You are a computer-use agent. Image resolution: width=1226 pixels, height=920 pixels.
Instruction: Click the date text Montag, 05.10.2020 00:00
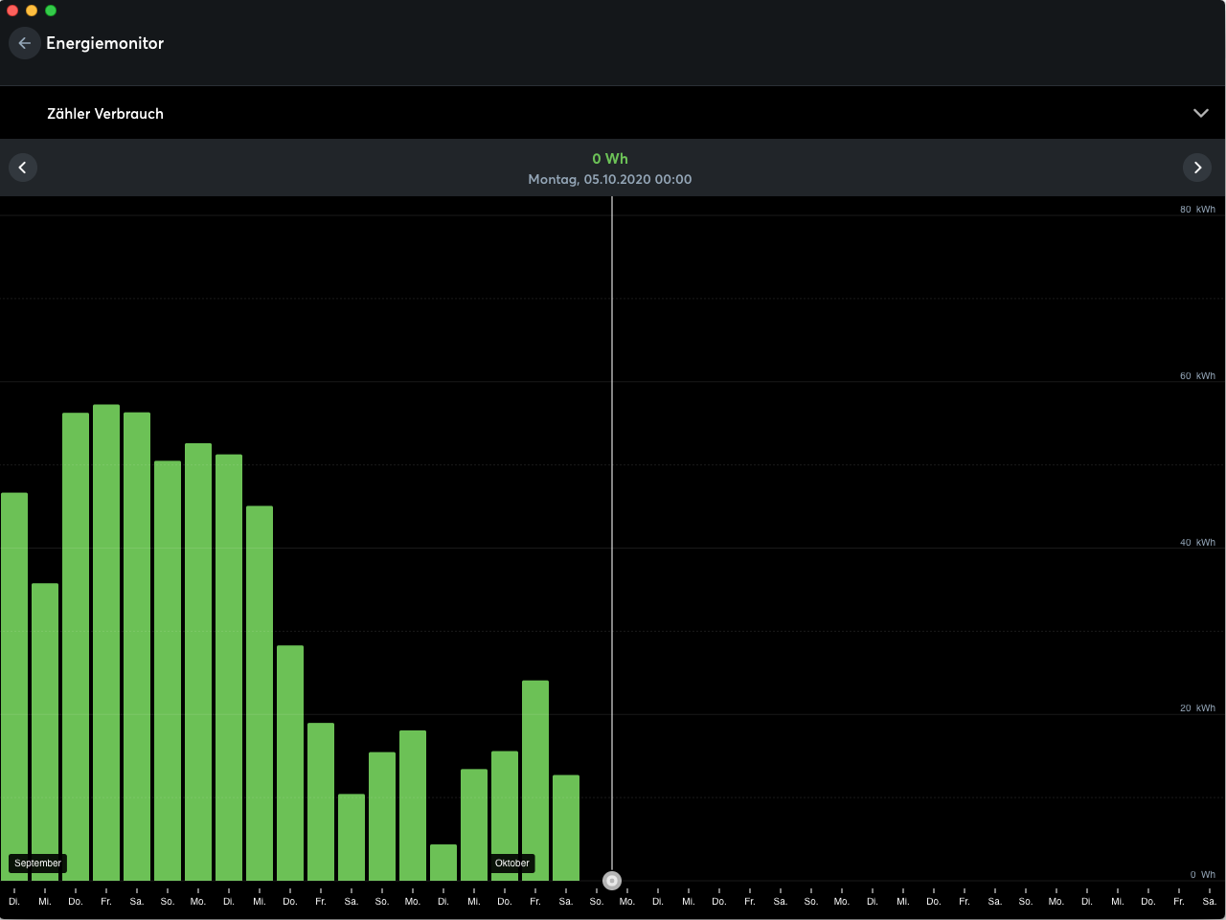tap(610, 179)
